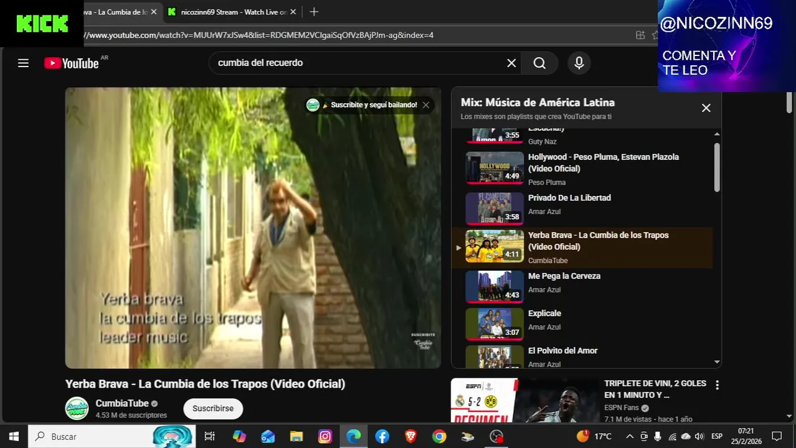Launch Google Chrome from the taskbar
Image resolution: width=796 pixels, height=448 pixels.
pyautogui.click(x=440, y=436)
